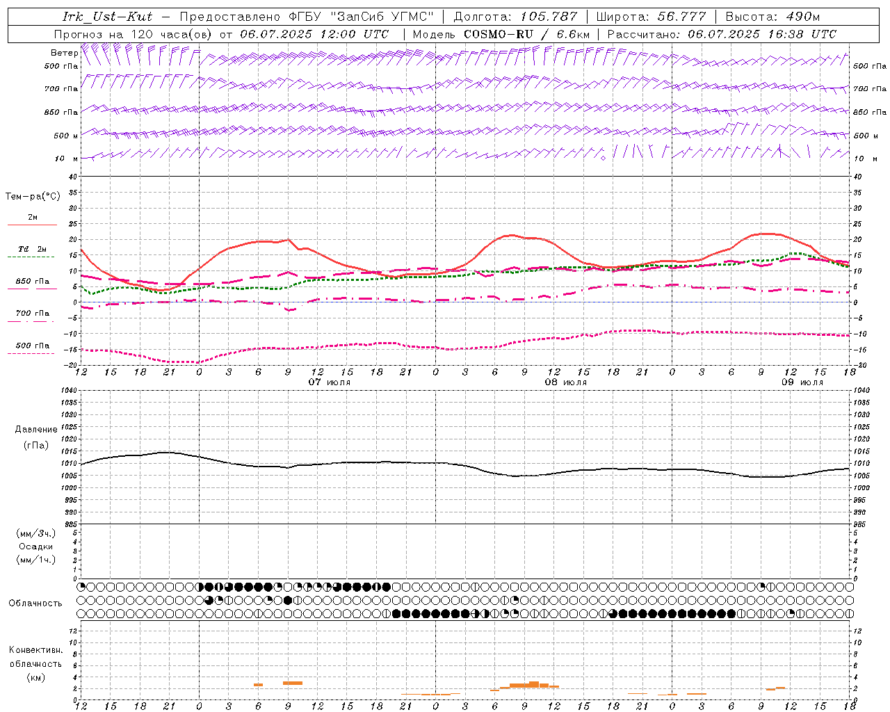Screen dimensions: 890x712
Task: Click the "Тем-ра(°C)" temperature panel label
Action: [33, 196]
